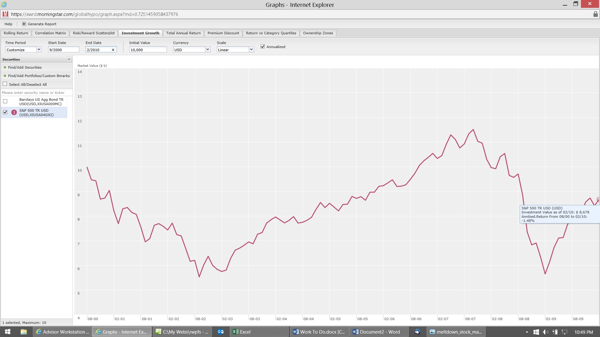Open Advisor Workstation Internet Explorer window
Screen dimensions: 600x337
click(62, 332)
